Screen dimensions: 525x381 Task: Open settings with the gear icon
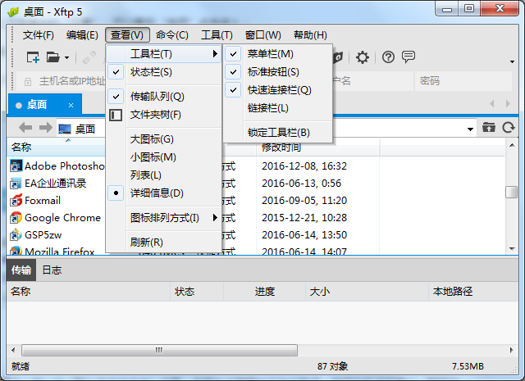point(362,57)
